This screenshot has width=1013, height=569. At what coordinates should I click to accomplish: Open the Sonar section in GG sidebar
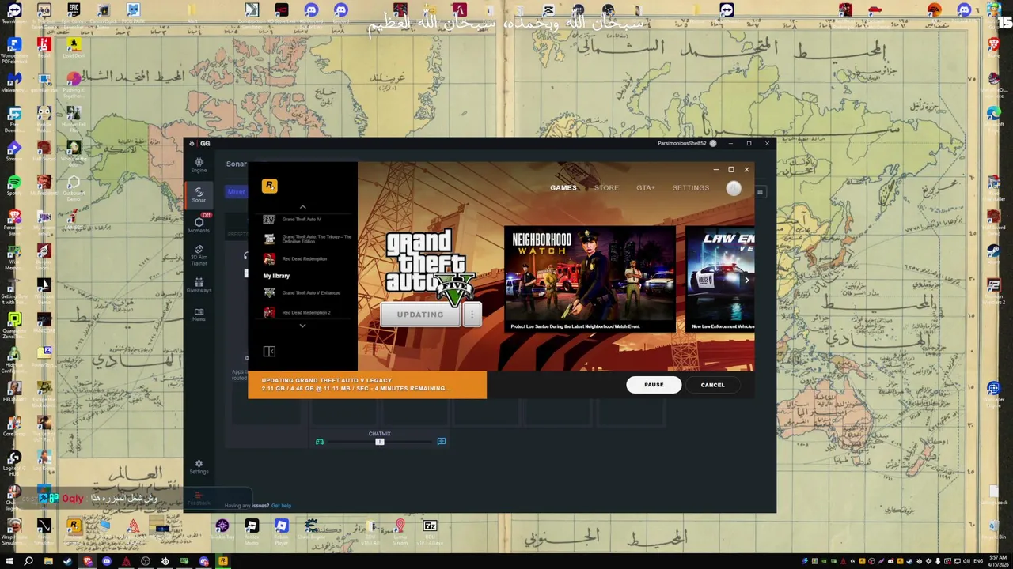coord(199,194)
